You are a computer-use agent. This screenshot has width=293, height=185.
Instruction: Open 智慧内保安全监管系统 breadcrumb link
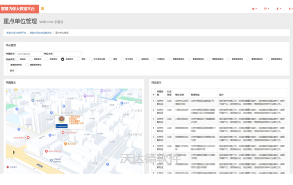(41, 33)
